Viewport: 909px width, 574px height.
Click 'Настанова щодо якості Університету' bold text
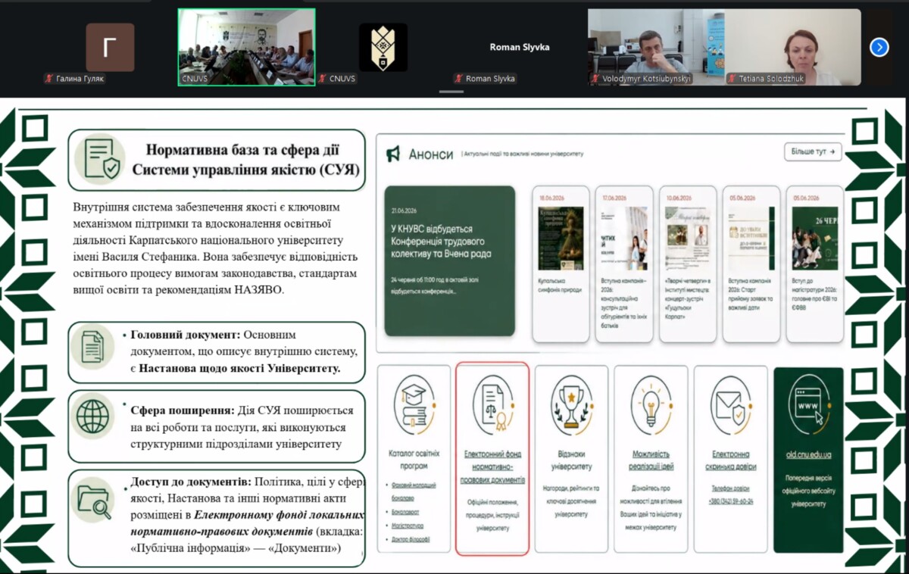coord(239,369)
